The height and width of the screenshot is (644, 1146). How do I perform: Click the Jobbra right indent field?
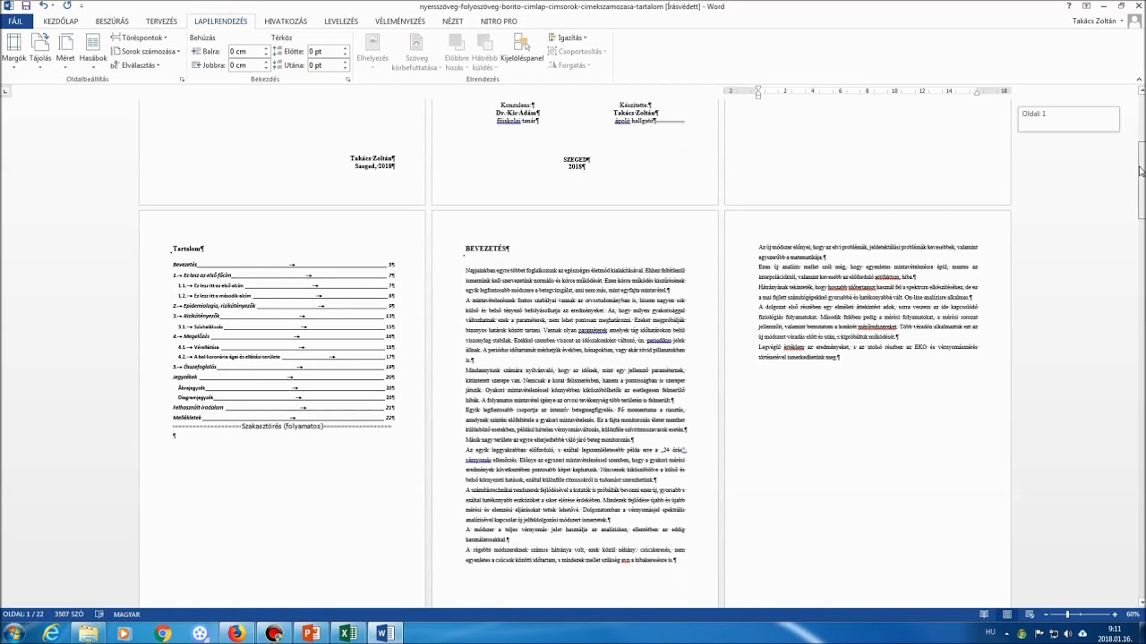point(248,65)
